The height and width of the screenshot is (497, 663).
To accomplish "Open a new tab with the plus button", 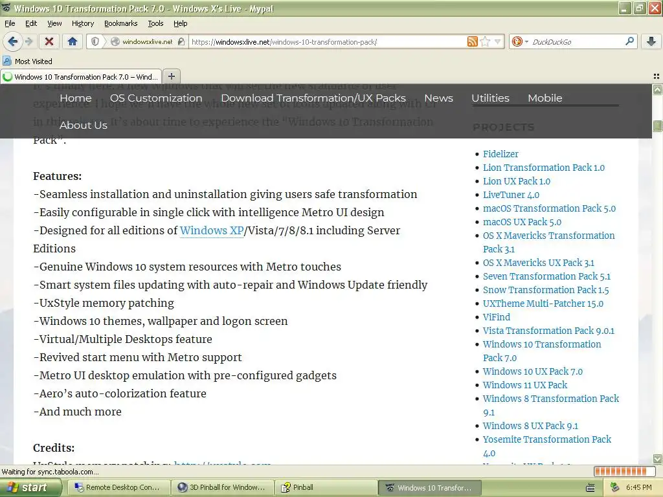I will point(171,76).
